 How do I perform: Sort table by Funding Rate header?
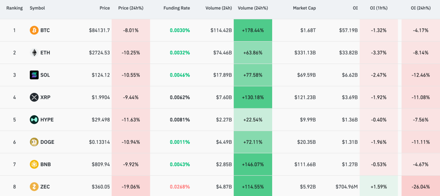pos(176,8)
